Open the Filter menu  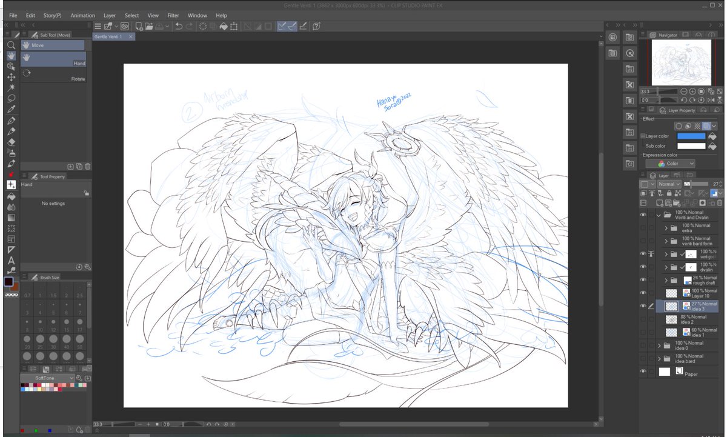pos(173,15)
